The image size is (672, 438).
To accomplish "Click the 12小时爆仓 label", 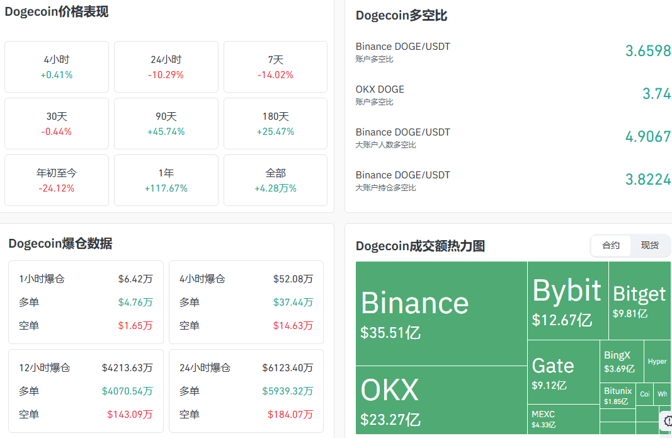I will (45, 367).
